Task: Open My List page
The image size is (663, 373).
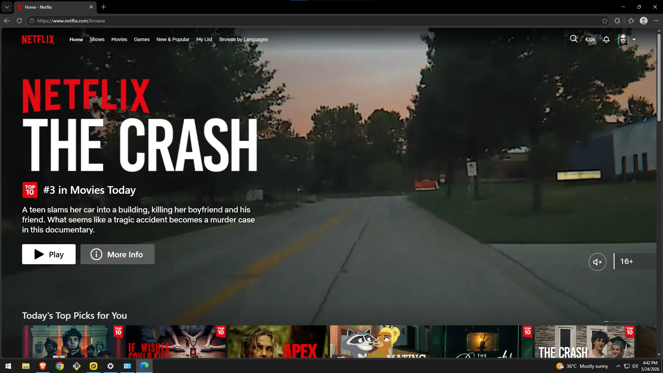Action: point(204,39)
